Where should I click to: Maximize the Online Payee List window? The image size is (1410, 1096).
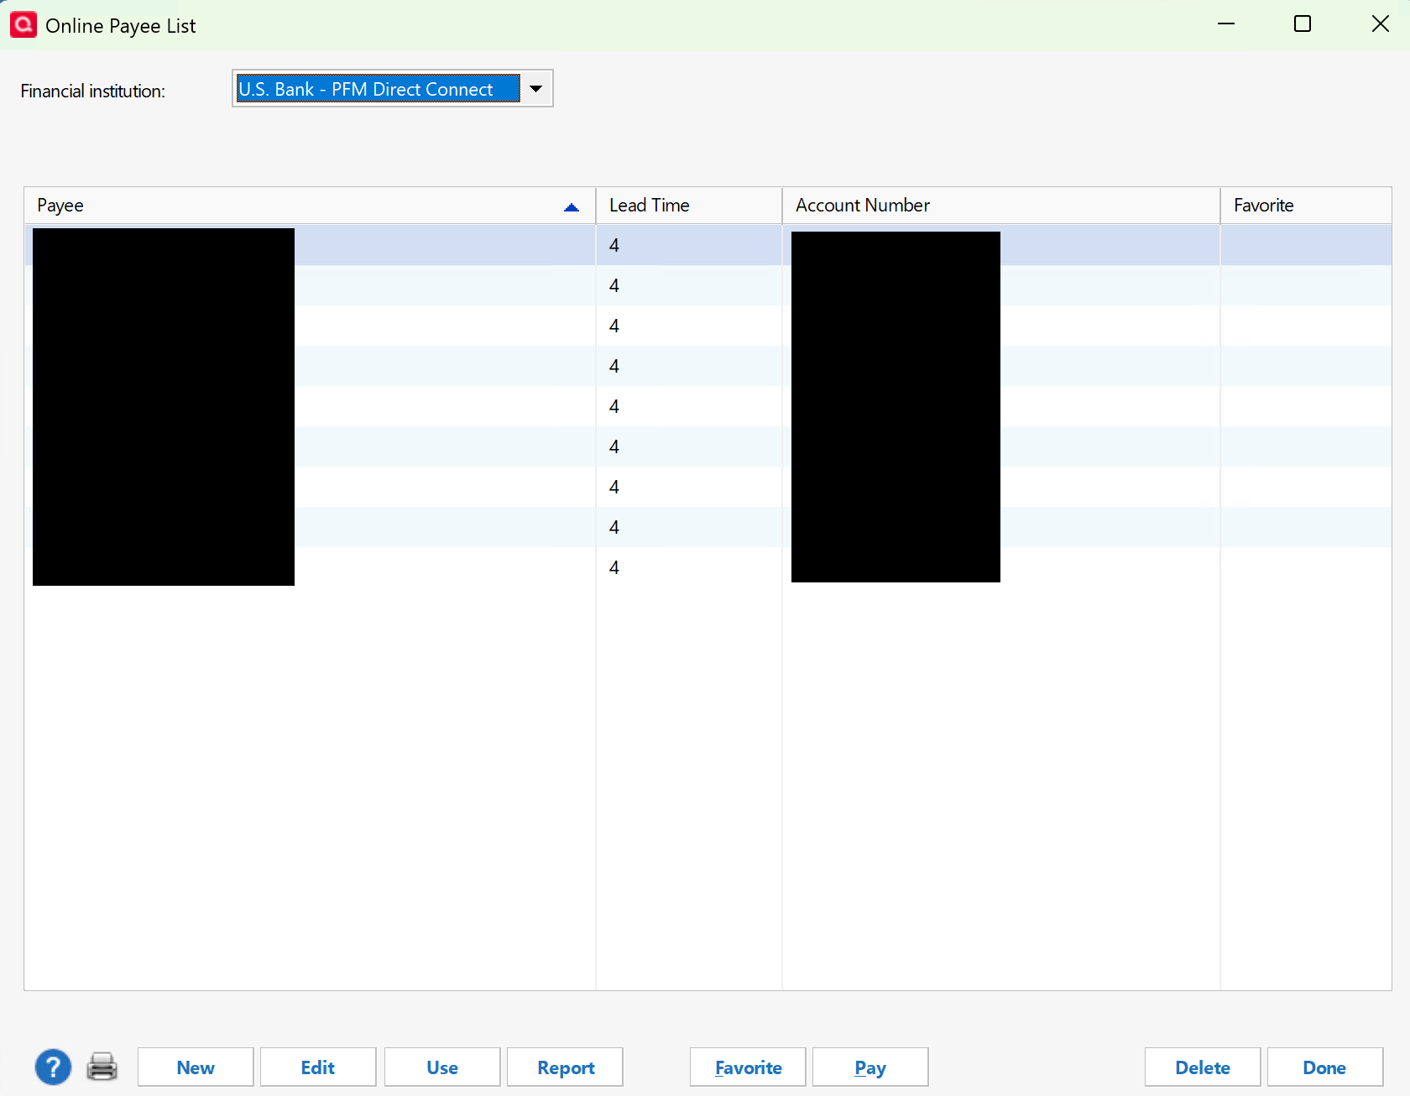coord(1303,24)
